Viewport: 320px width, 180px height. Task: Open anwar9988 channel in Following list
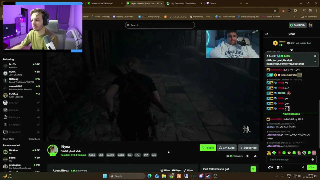(21, 88)
